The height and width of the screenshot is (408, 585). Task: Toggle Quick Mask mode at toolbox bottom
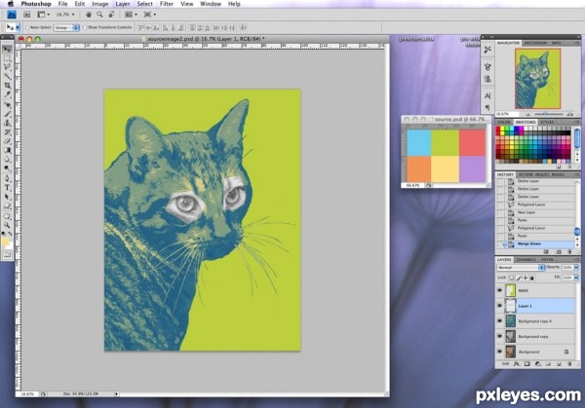(7, 255)
